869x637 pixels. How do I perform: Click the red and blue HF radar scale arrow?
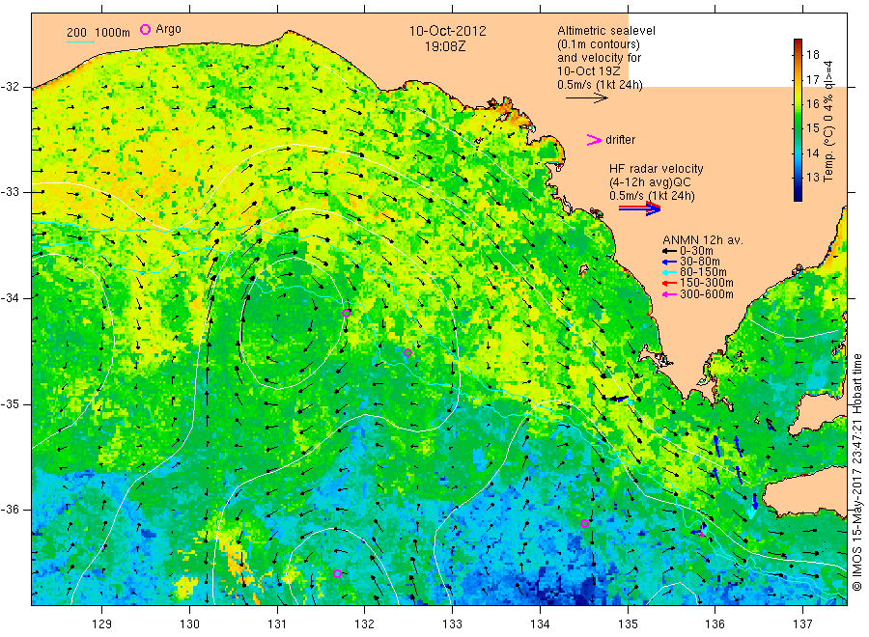point(640,208)
